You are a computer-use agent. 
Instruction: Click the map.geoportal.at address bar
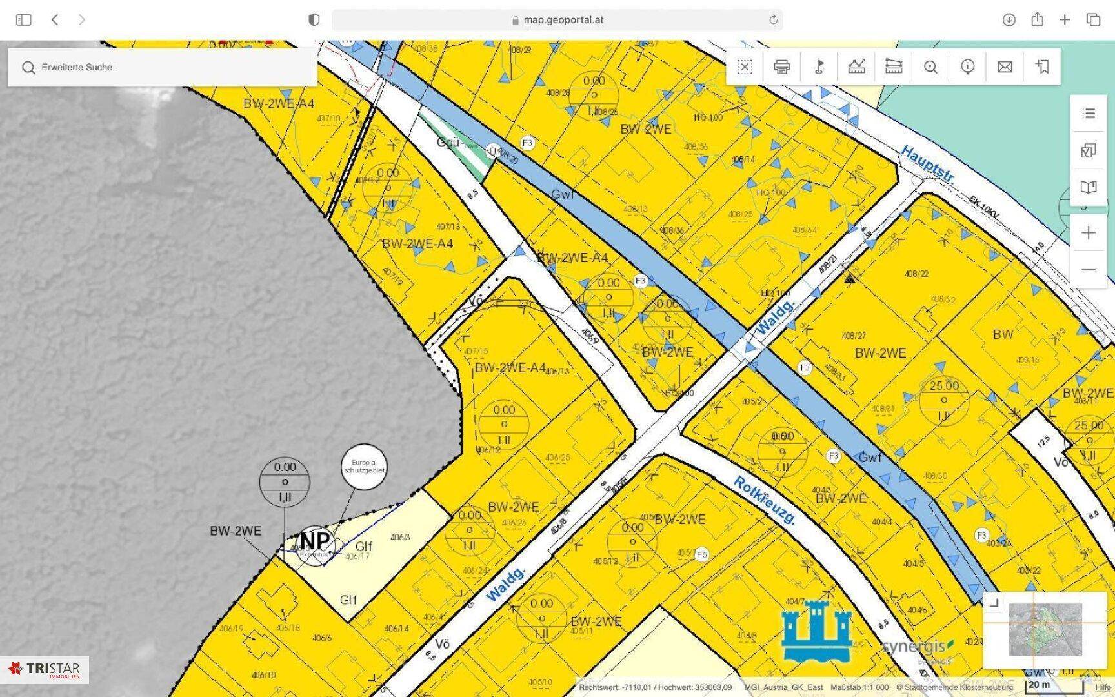(x=557, y=20)
